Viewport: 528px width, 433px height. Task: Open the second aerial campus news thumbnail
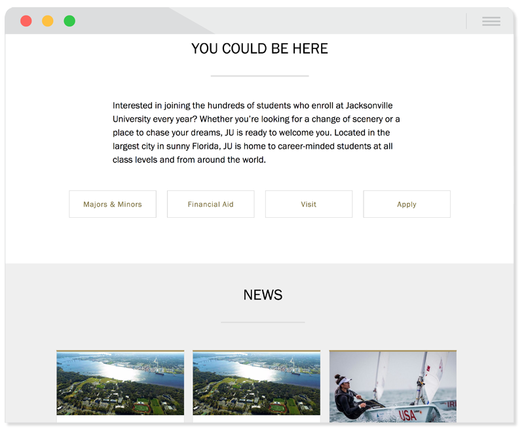[x=256, y=383]
